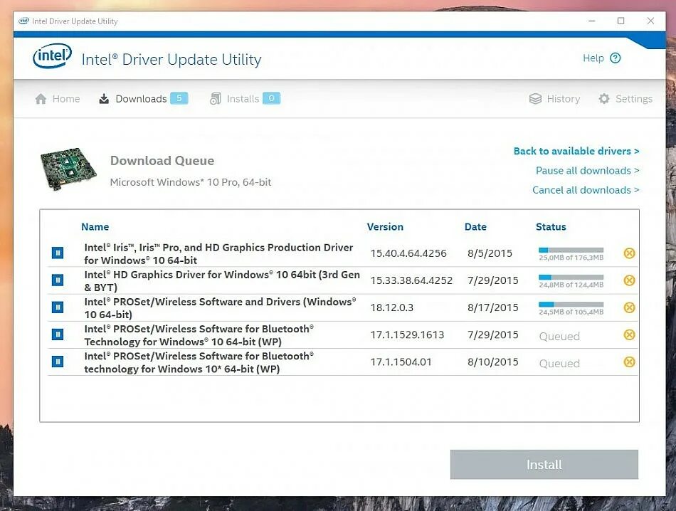Click the Queued status for version 17.1.1504.01
The image size is (676, 511).
point(559,364)
